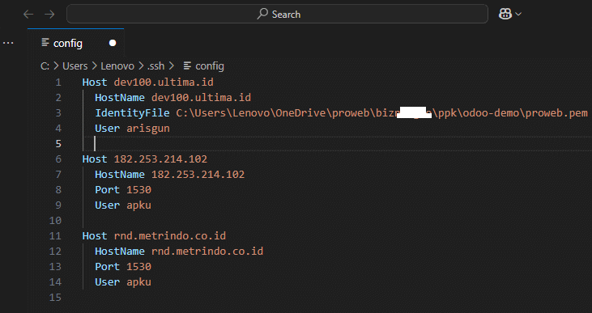This screenshot has width=592, height=313.
Task: Open the .ssh breadcrumb folder
Action: (x=156, y=66)
